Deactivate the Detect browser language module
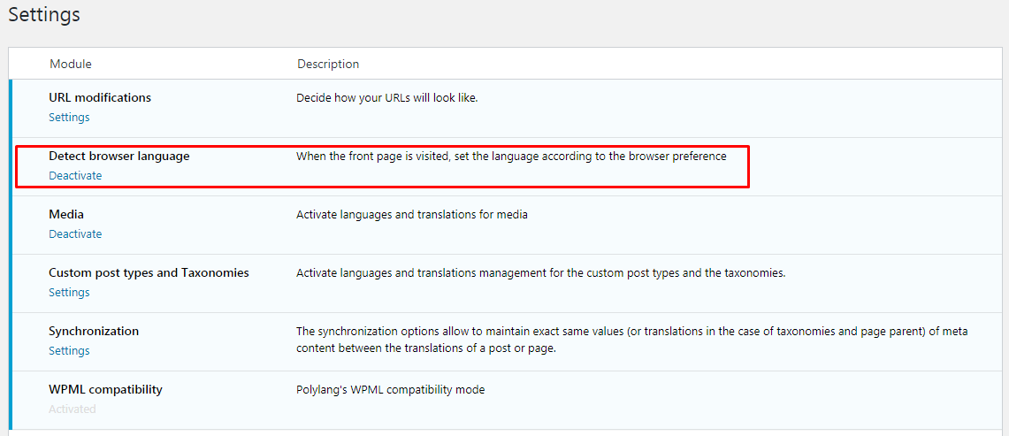The width and height of the screenshot is (1009, 436). click(x=75, y=176)
